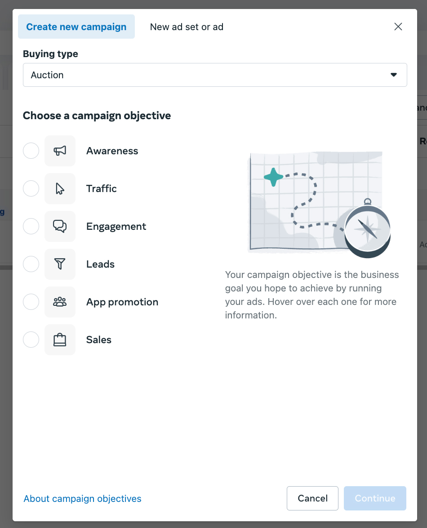Click the Leads funnel icon
The height and width of the screenshot is (528, 427).
[60, 264]
